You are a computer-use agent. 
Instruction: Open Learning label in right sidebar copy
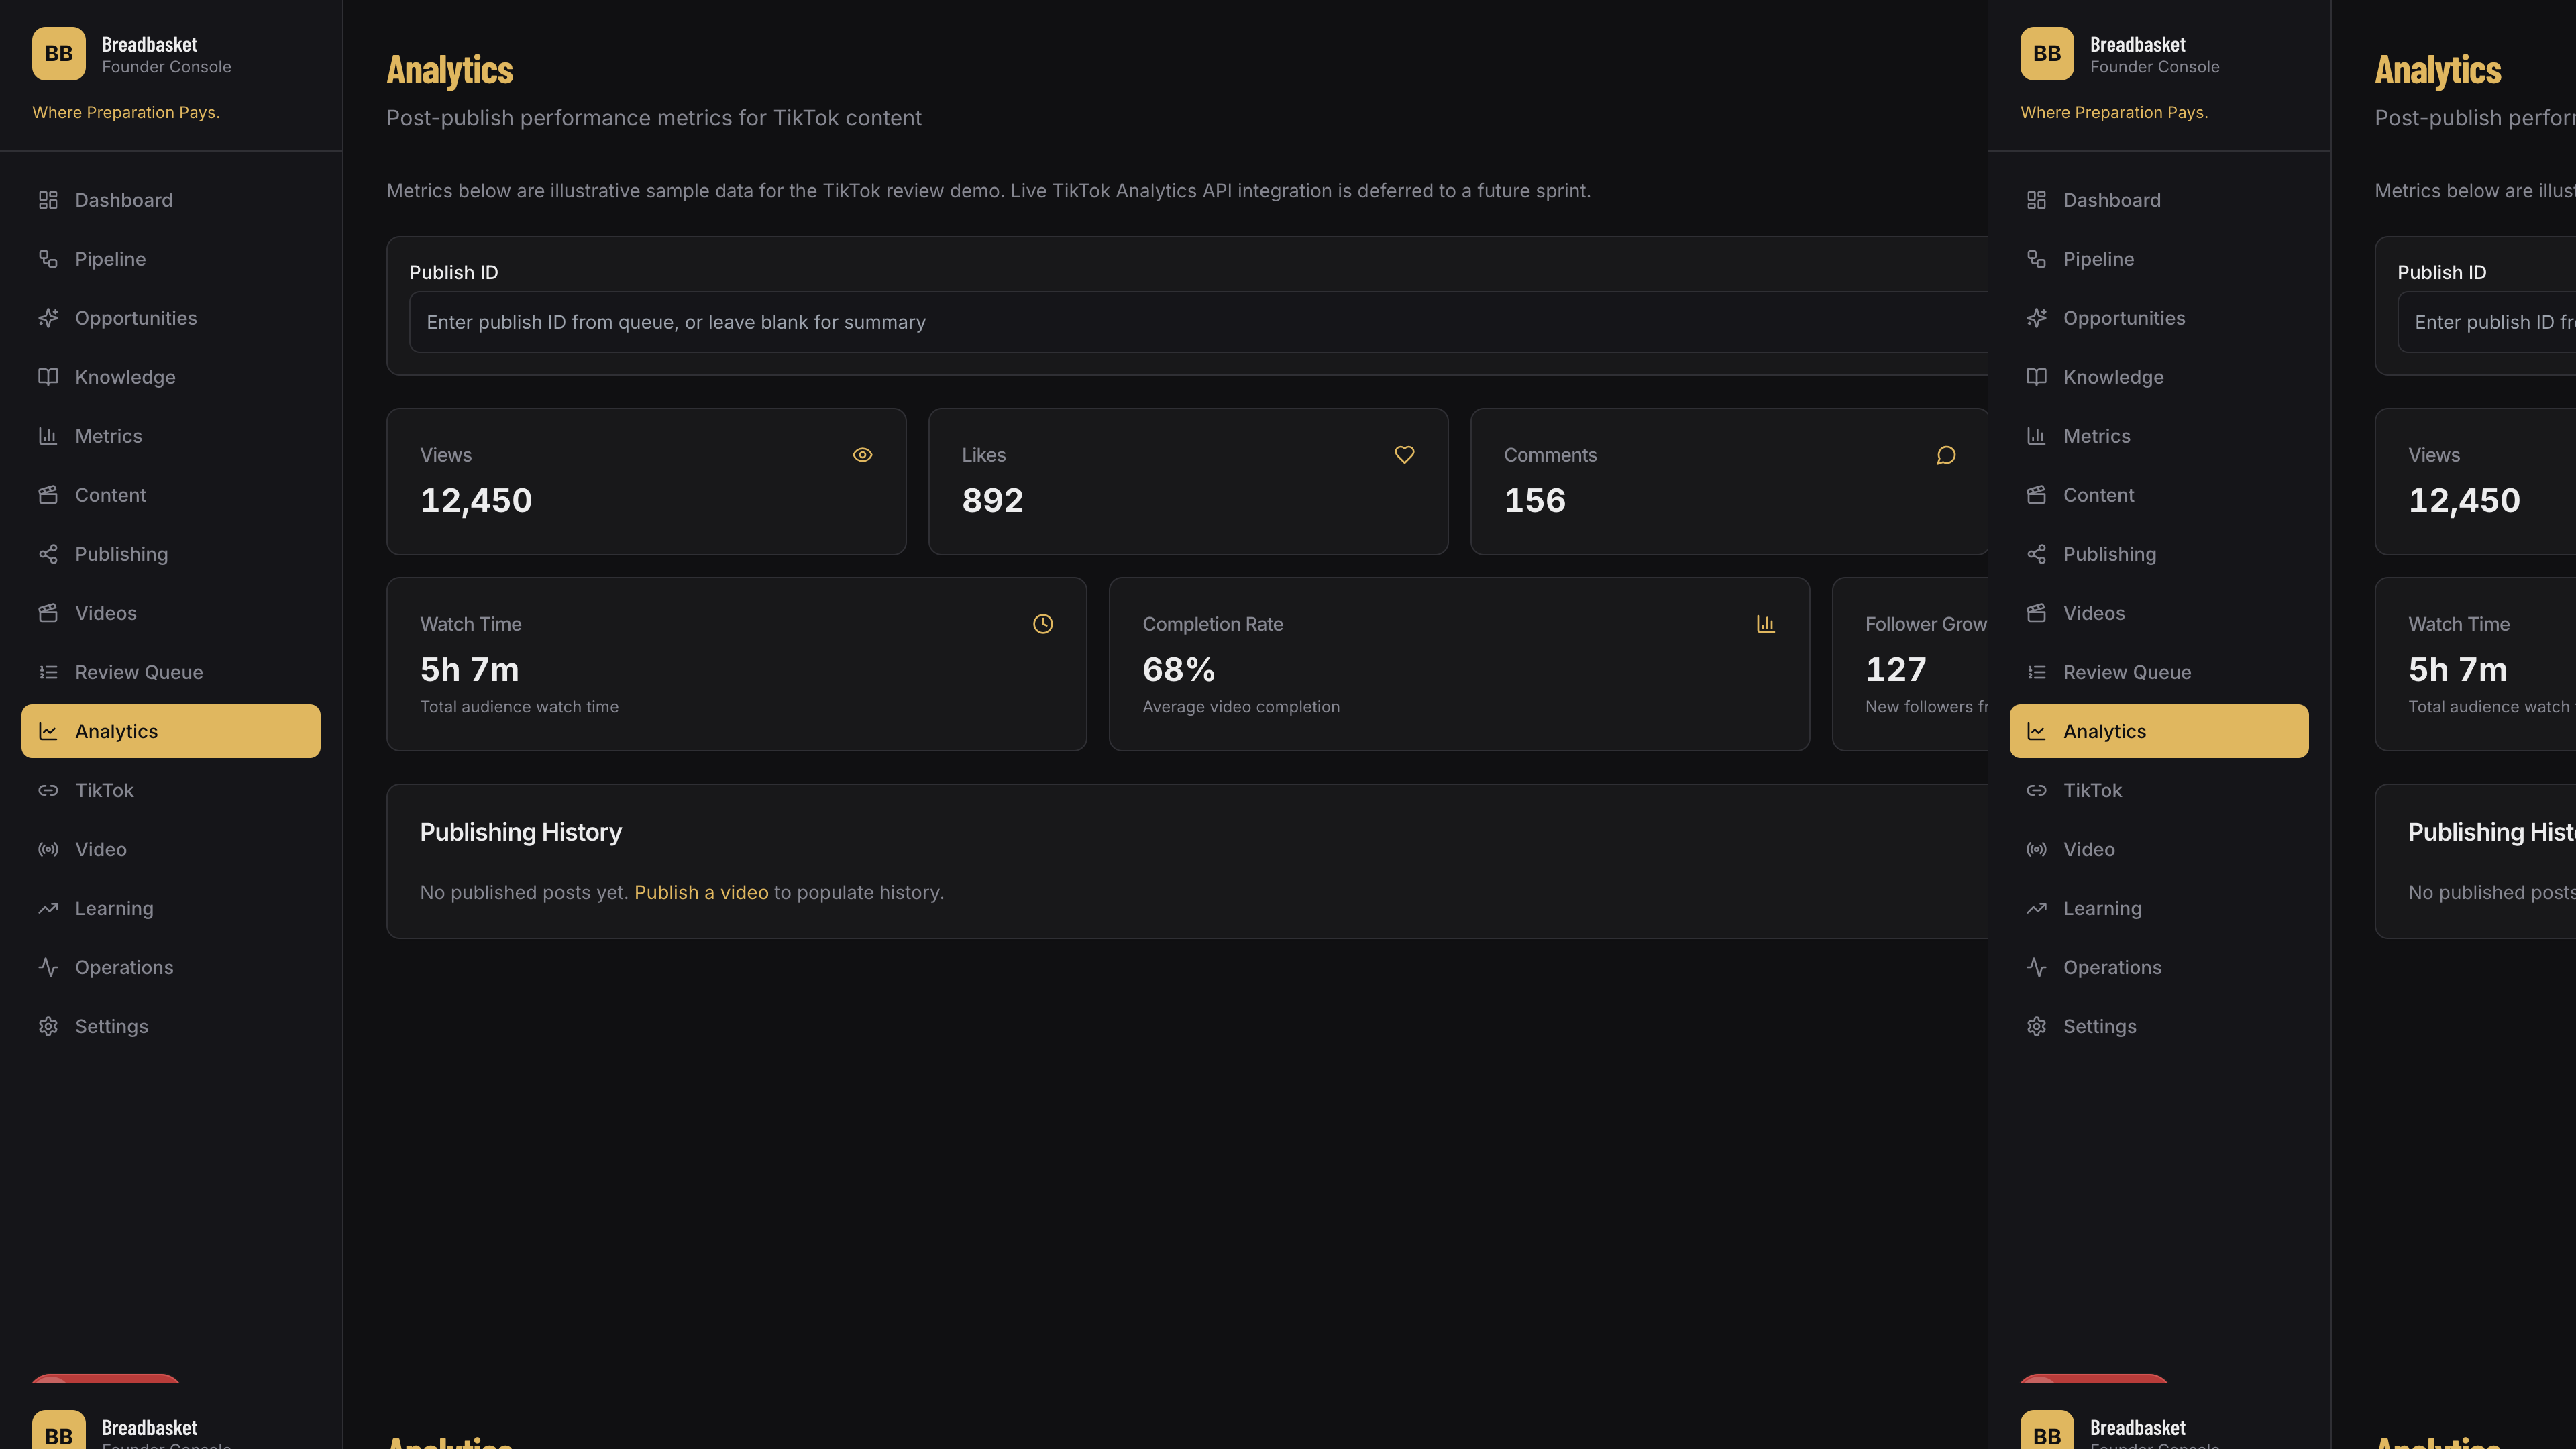tap(2102, 908)
